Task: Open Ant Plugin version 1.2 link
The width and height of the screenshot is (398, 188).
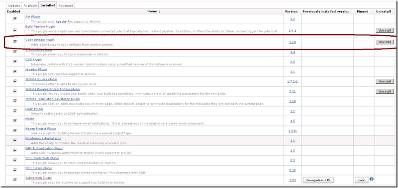Action: [x=293, y=19]
